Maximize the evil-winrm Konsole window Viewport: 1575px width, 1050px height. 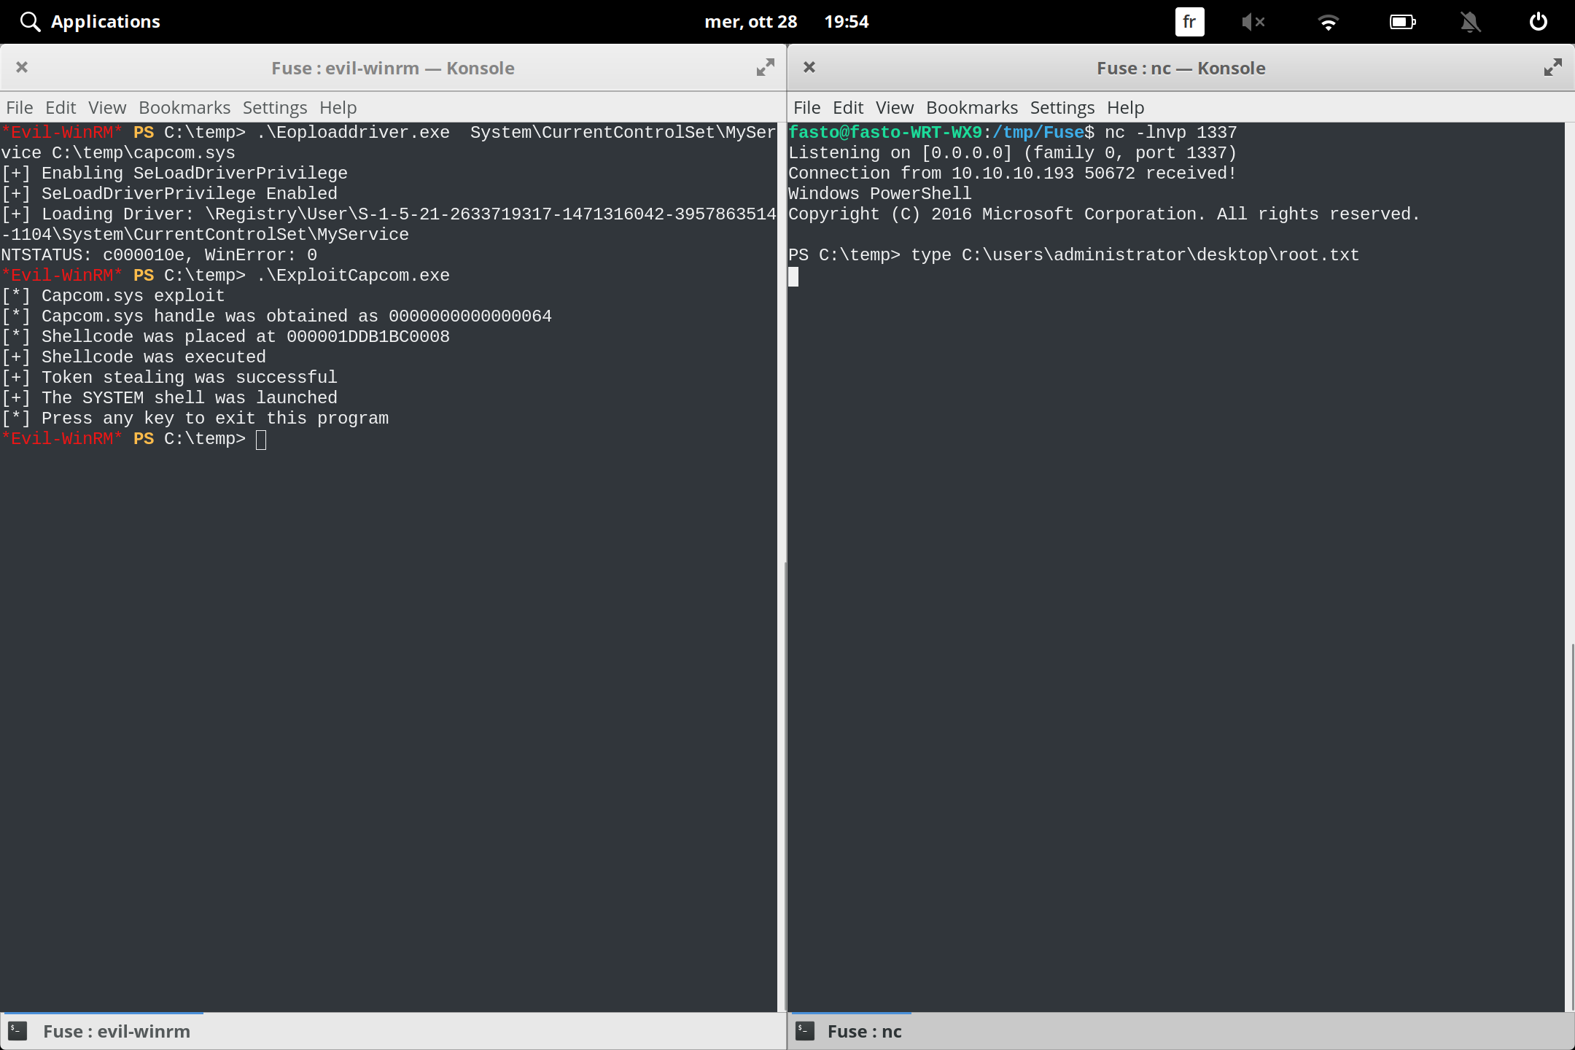click(x=765, y=68)
